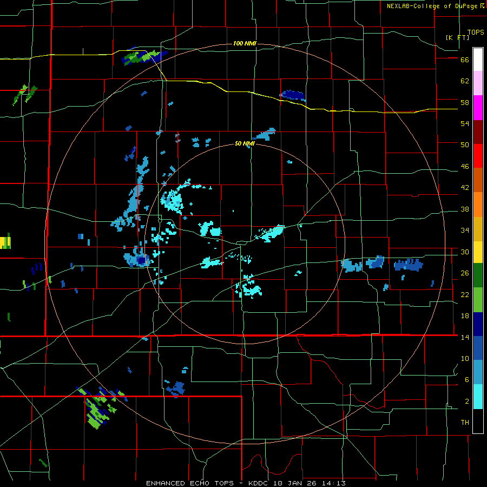Click the light pink legend swatch
The image size is (487, 487).
pos(478,83)
